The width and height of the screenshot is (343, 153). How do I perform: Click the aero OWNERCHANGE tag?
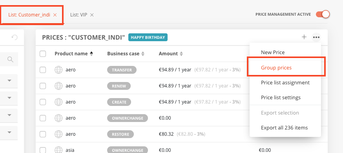[x=128, y=118]
